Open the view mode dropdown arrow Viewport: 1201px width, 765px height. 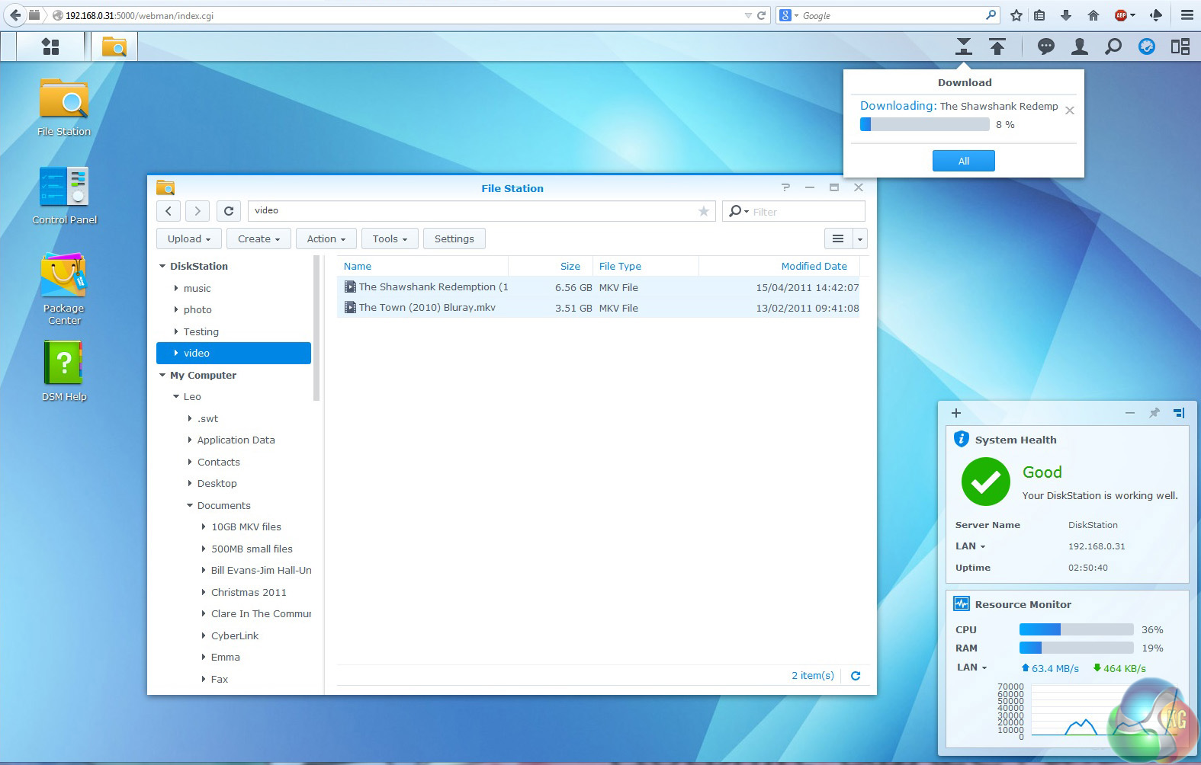click(859, 239)
